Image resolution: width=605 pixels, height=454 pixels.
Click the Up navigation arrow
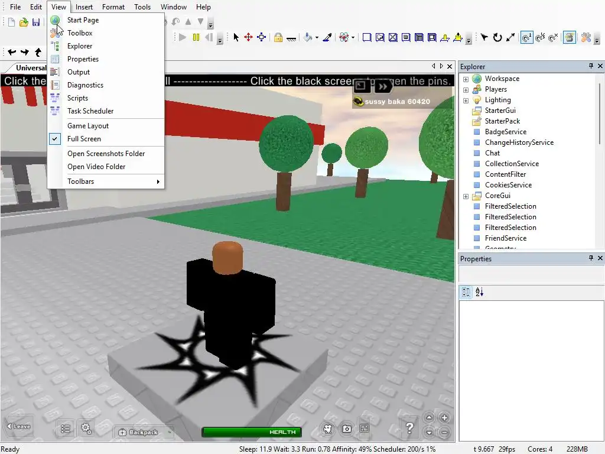click(x=38, y=52)
